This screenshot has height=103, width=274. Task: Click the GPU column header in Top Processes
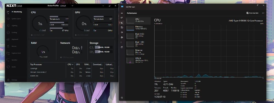tap(78, 64)
